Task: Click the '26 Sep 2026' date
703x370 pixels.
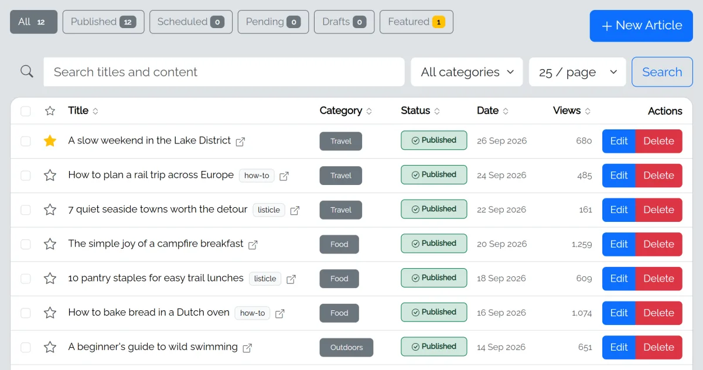Action: pyautogui.click(x=501, y=141)
